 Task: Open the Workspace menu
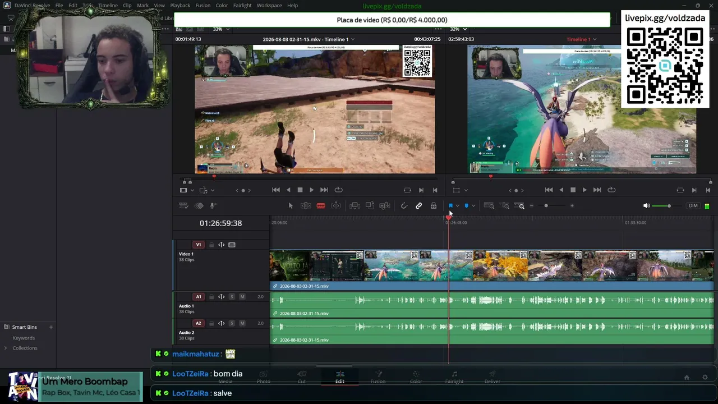(269, 6)
